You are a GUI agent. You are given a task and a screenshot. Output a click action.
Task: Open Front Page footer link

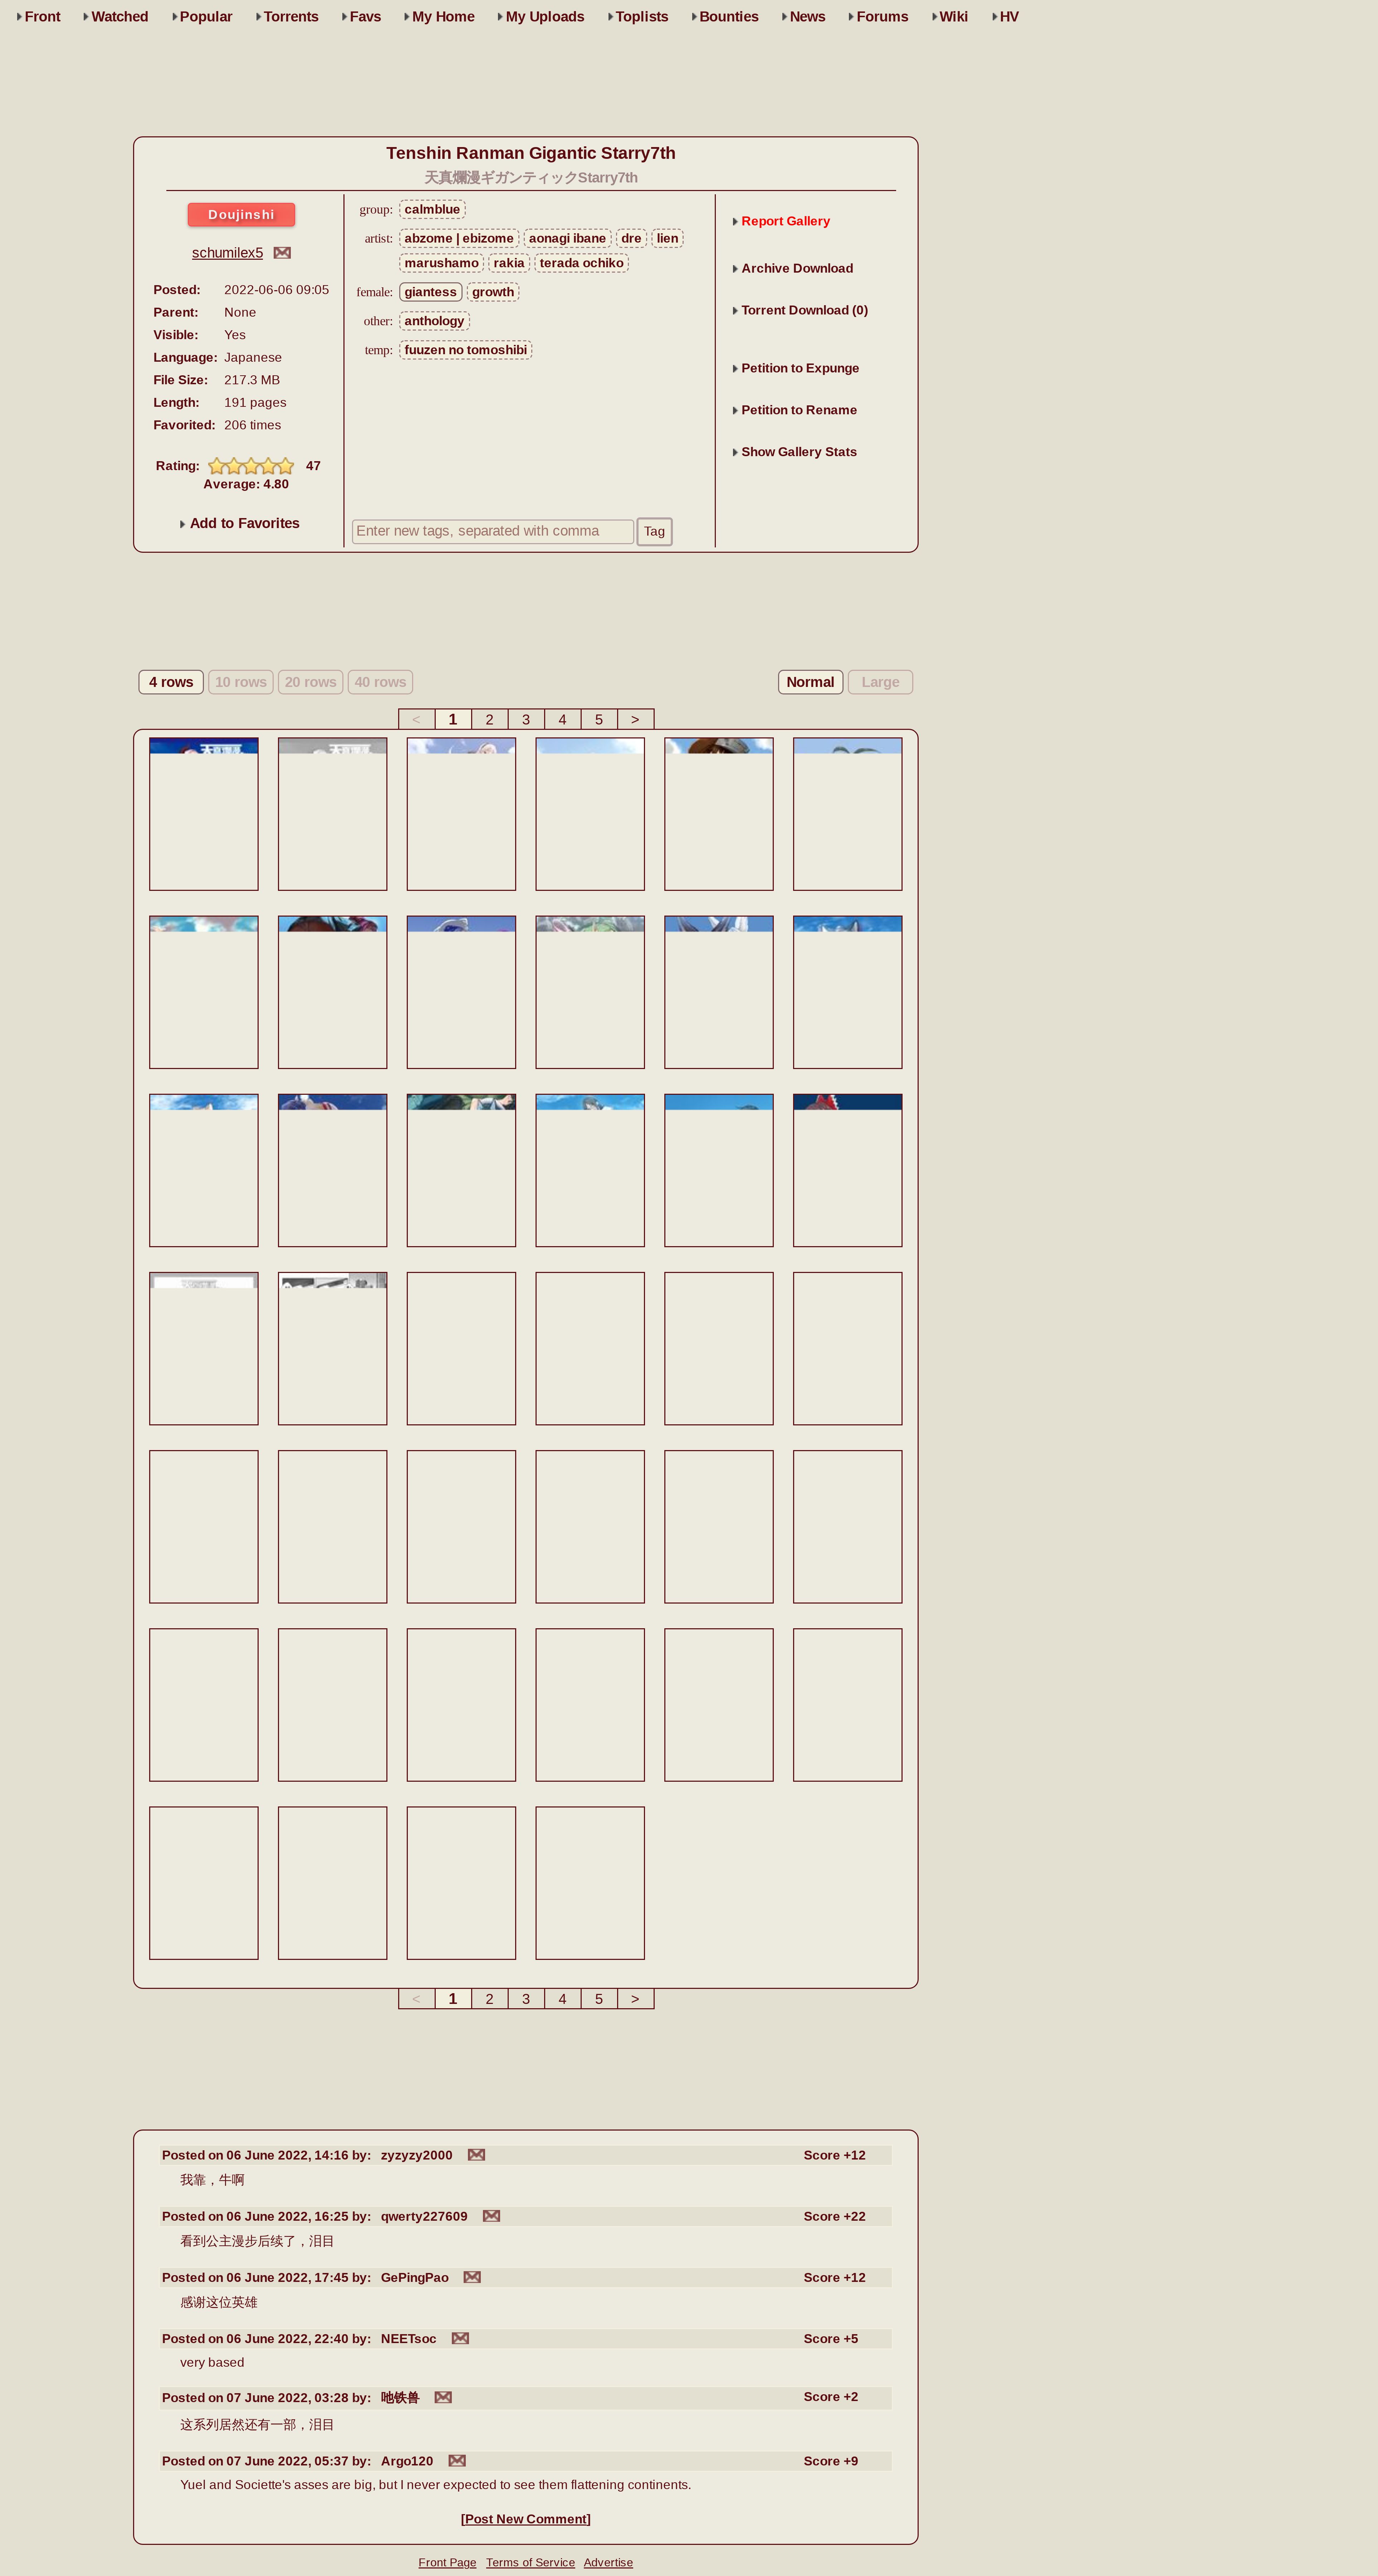[x=447, y=2563]
